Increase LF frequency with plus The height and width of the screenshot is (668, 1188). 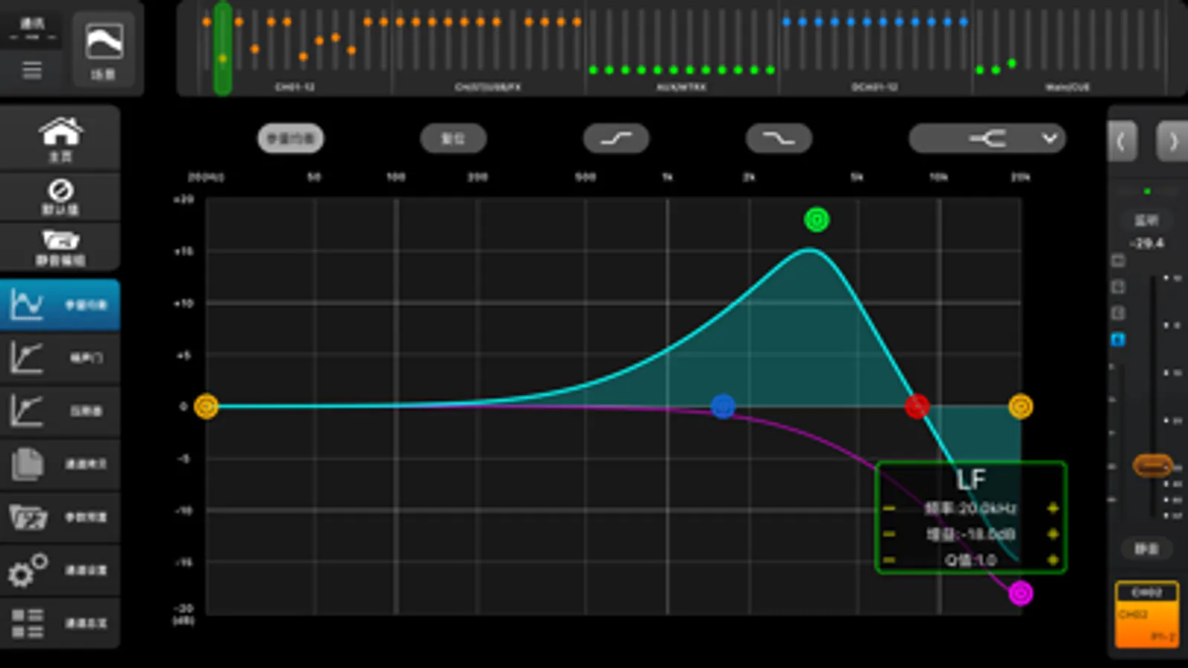coord(1053,508)
